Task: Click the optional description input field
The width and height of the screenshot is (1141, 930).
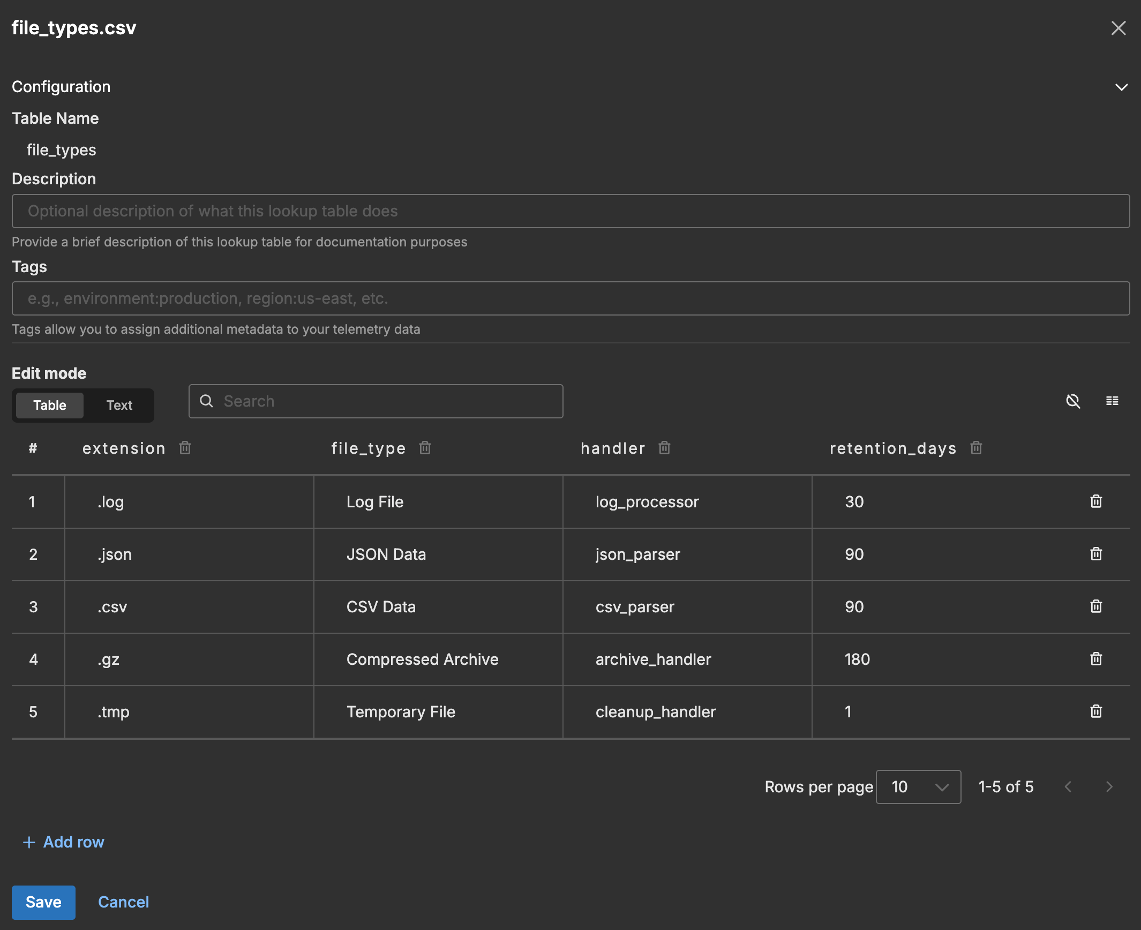Action: pyautogui.click(x=570, y=211)
